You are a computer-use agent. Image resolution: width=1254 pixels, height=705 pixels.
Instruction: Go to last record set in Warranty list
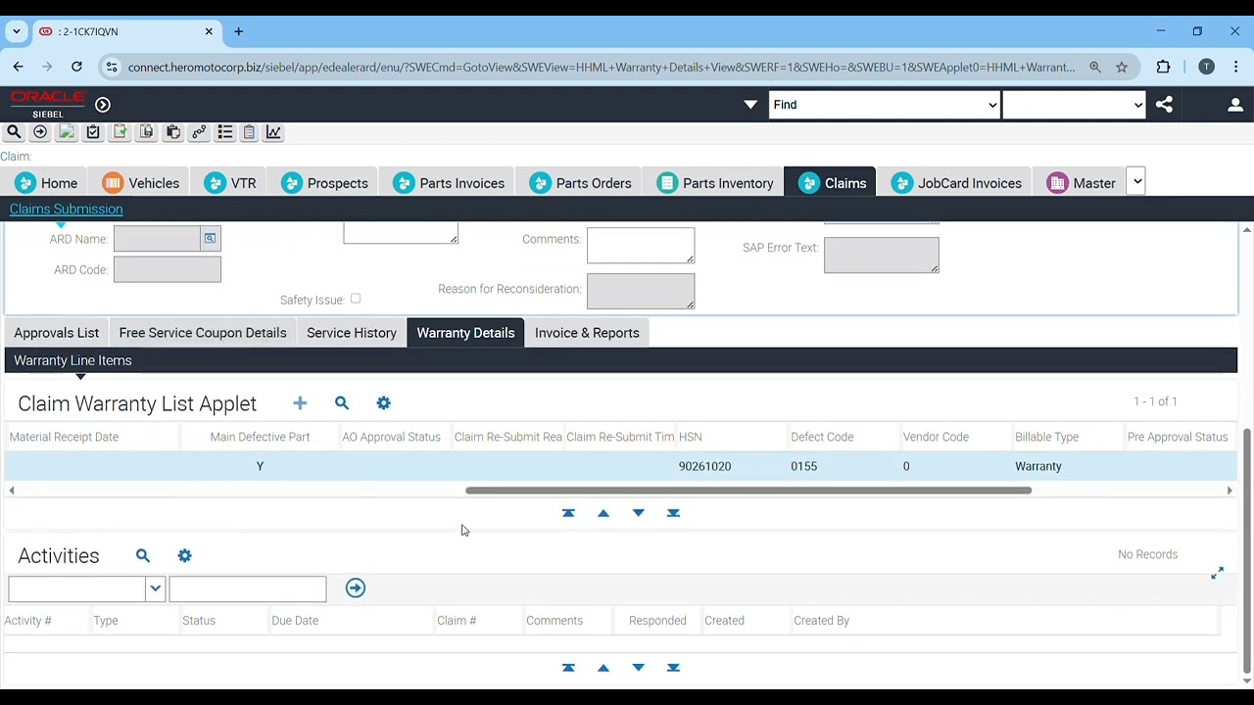673,513
